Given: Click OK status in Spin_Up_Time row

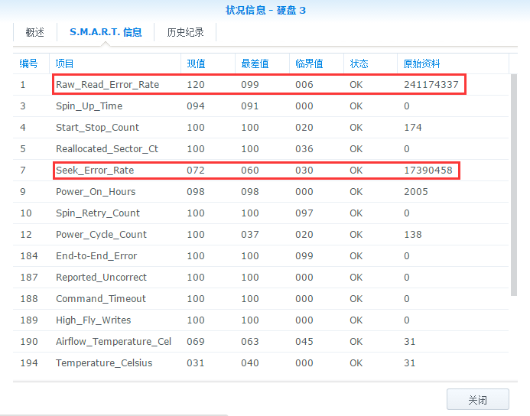Looking at the screenshot, I should tap(356, 106).
